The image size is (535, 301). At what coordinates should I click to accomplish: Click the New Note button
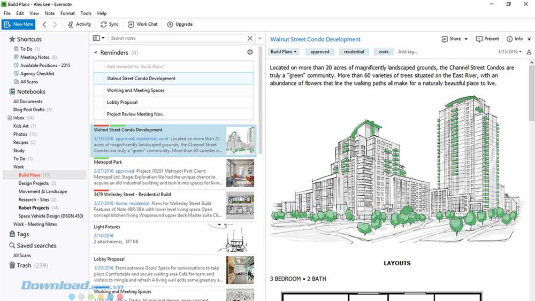click(x=18, y=24)
